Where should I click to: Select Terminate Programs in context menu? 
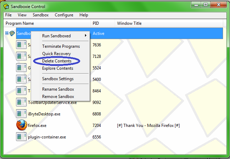pos(61,46)
